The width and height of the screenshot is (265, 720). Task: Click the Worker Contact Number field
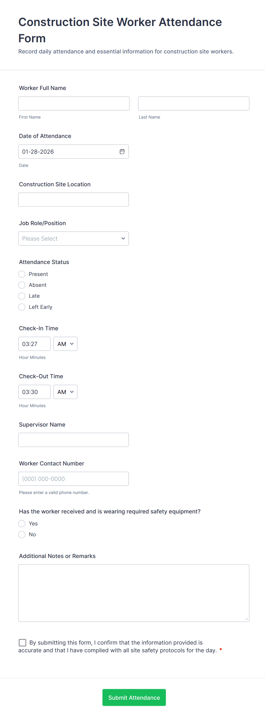pos(74,479)
